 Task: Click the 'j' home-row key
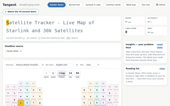(x=91, y=103)
